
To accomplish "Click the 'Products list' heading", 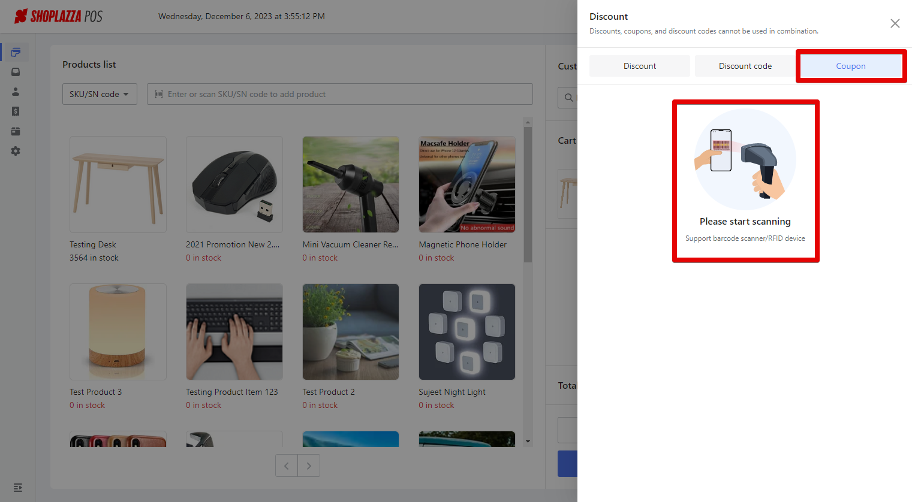I will pos(89,65).
